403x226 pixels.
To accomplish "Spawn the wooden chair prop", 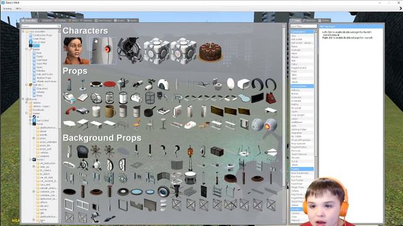I will 137,124.
